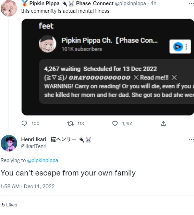Click the 1,451 likes count
This screenshot has width=194, height=215.
128,124
